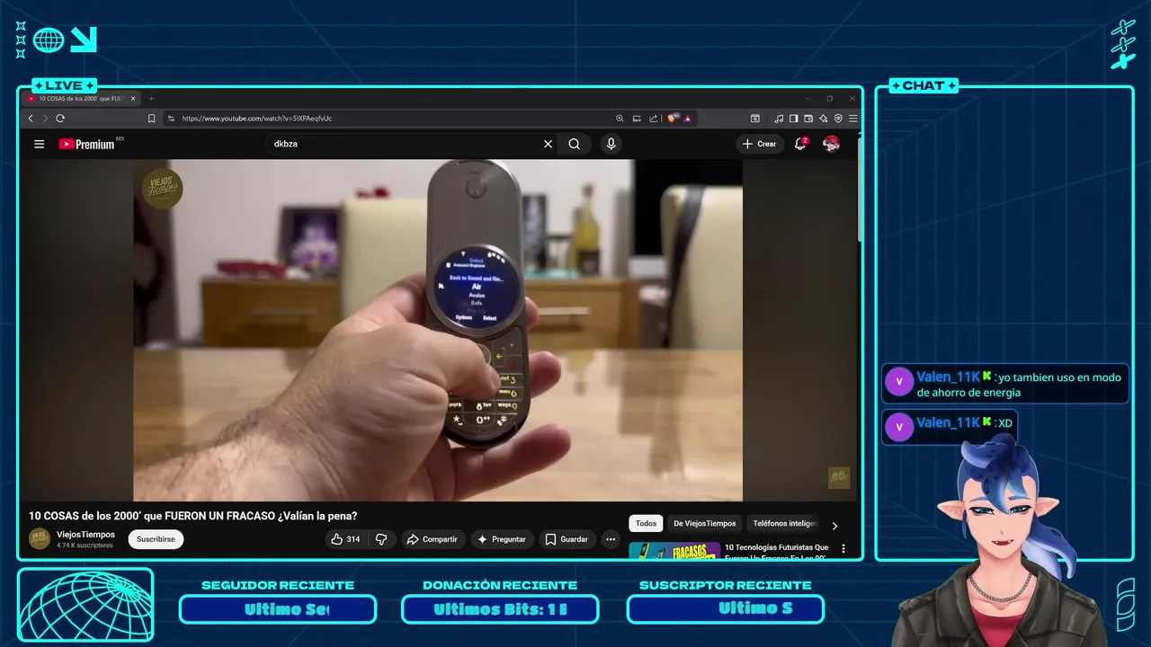Select the Todos filter chip
The width and height of the screenshot is (1151, 647).
[x=646, y=523]
